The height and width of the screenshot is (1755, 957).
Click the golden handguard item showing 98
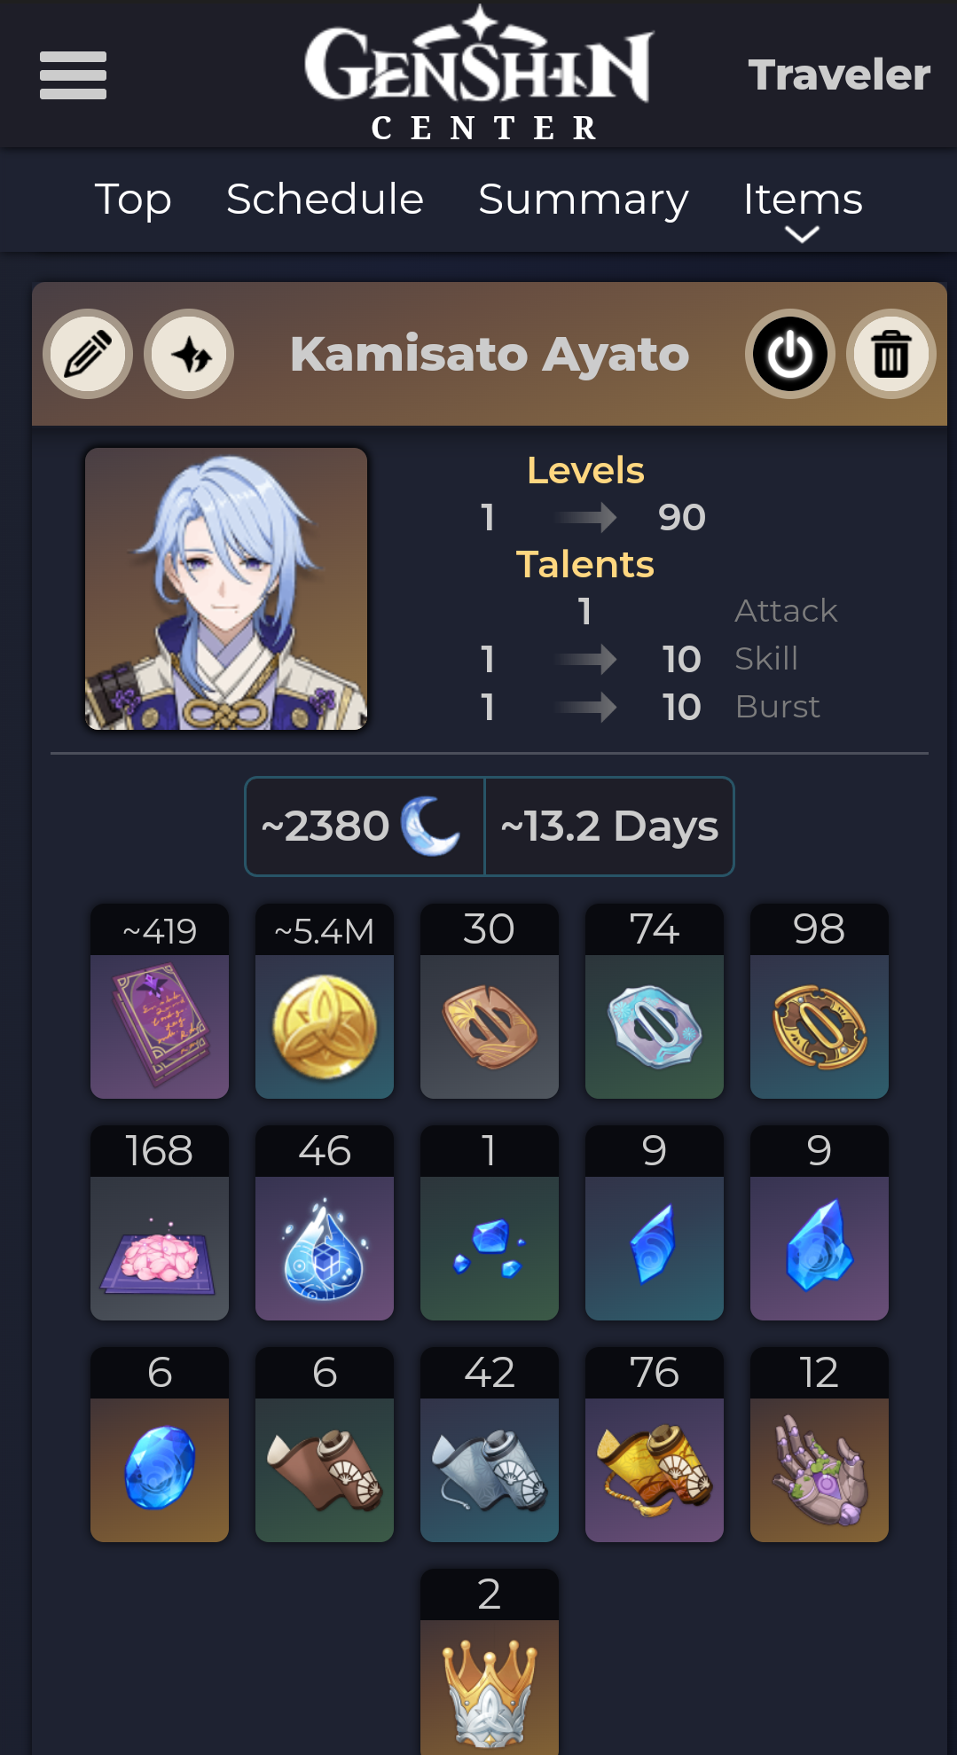pyautogui.click(x=820, y=1001)
